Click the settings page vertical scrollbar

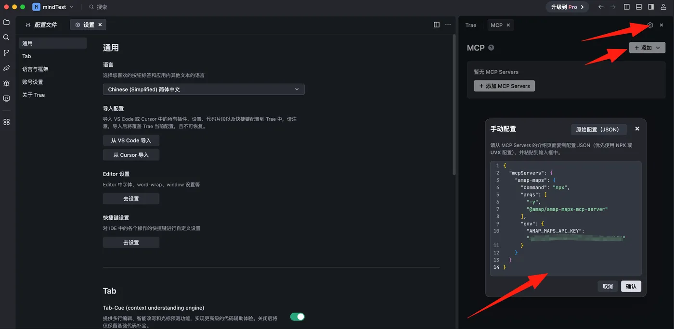(454, 105)
